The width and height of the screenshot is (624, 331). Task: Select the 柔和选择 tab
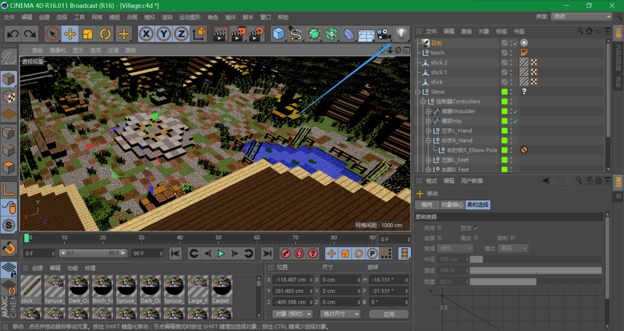[x=478, y=205]
